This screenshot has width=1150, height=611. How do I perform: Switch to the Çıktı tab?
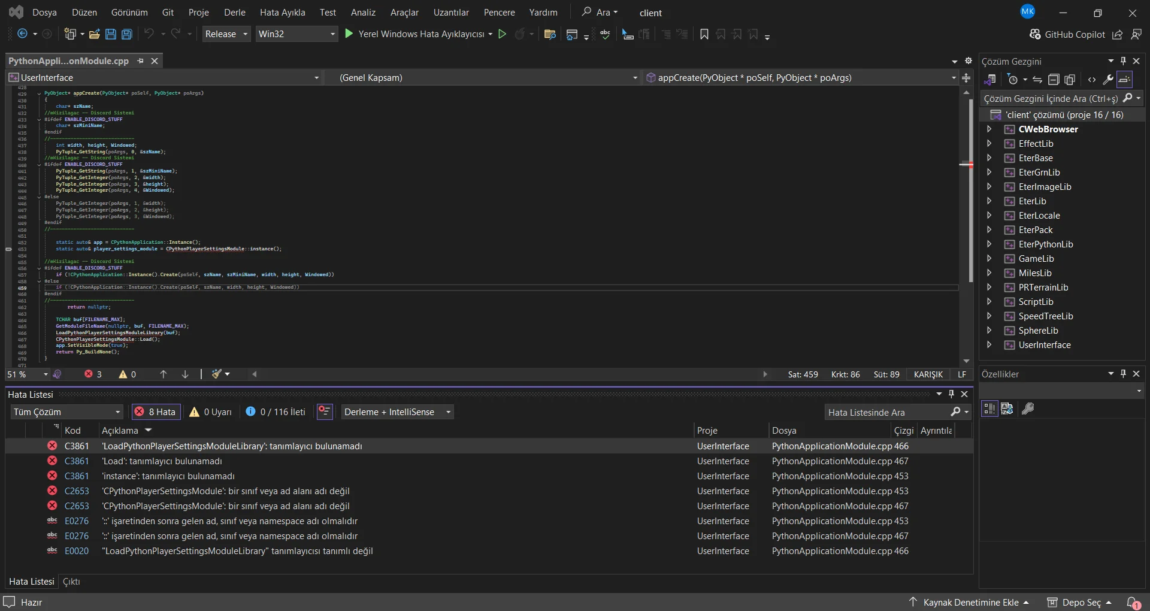click(x=71, y=581)
